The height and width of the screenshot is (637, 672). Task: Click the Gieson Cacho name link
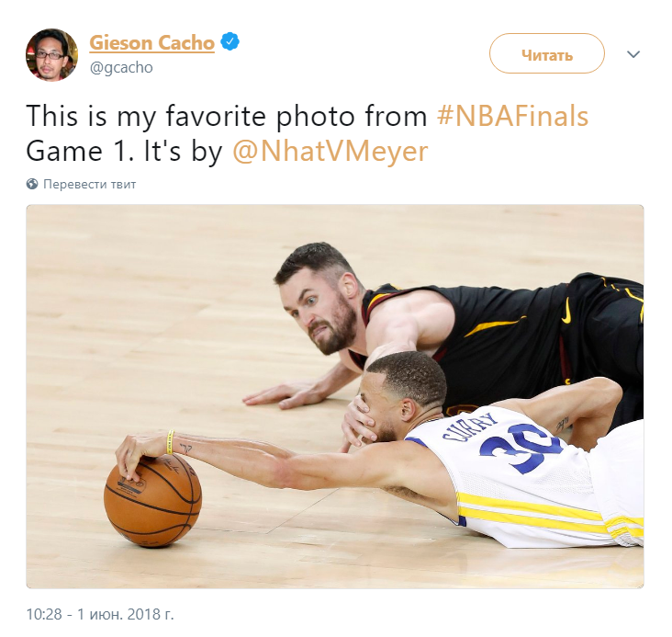tap(151, 43)
